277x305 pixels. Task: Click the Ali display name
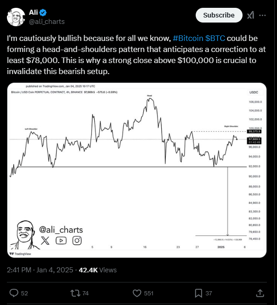[33, 12]
